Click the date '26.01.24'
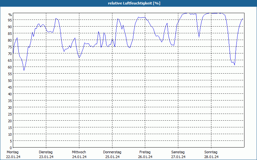257x160 pixels. pos(145,157)
